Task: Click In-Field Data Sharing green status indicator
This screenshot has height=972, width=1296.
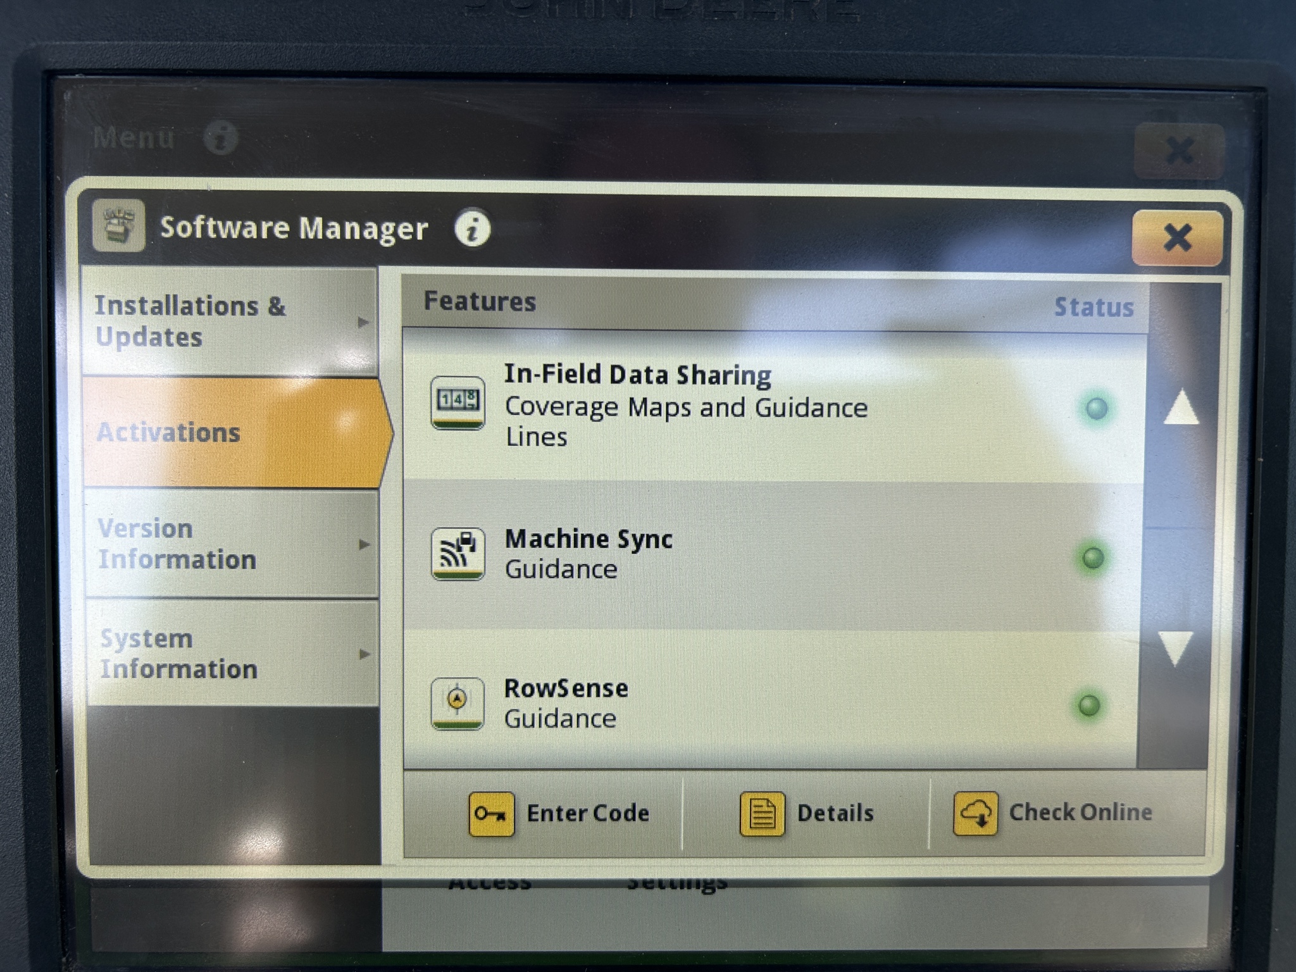Action: pyautogui.click(x=1097, y=408)
